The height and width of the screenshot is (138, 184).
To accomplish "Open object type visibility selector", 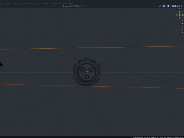I will click(x=160, y=6).
